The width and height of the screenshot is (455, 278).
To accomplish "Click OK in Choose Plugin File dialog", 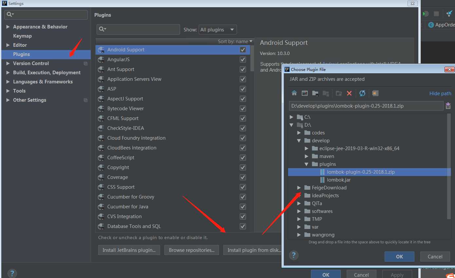I will pos(399,256).
